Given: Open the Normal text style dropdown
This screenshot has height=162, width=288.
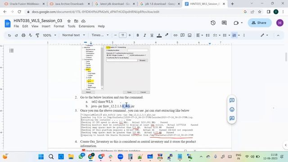Looking at the screenshot, I should pos(73,35).
